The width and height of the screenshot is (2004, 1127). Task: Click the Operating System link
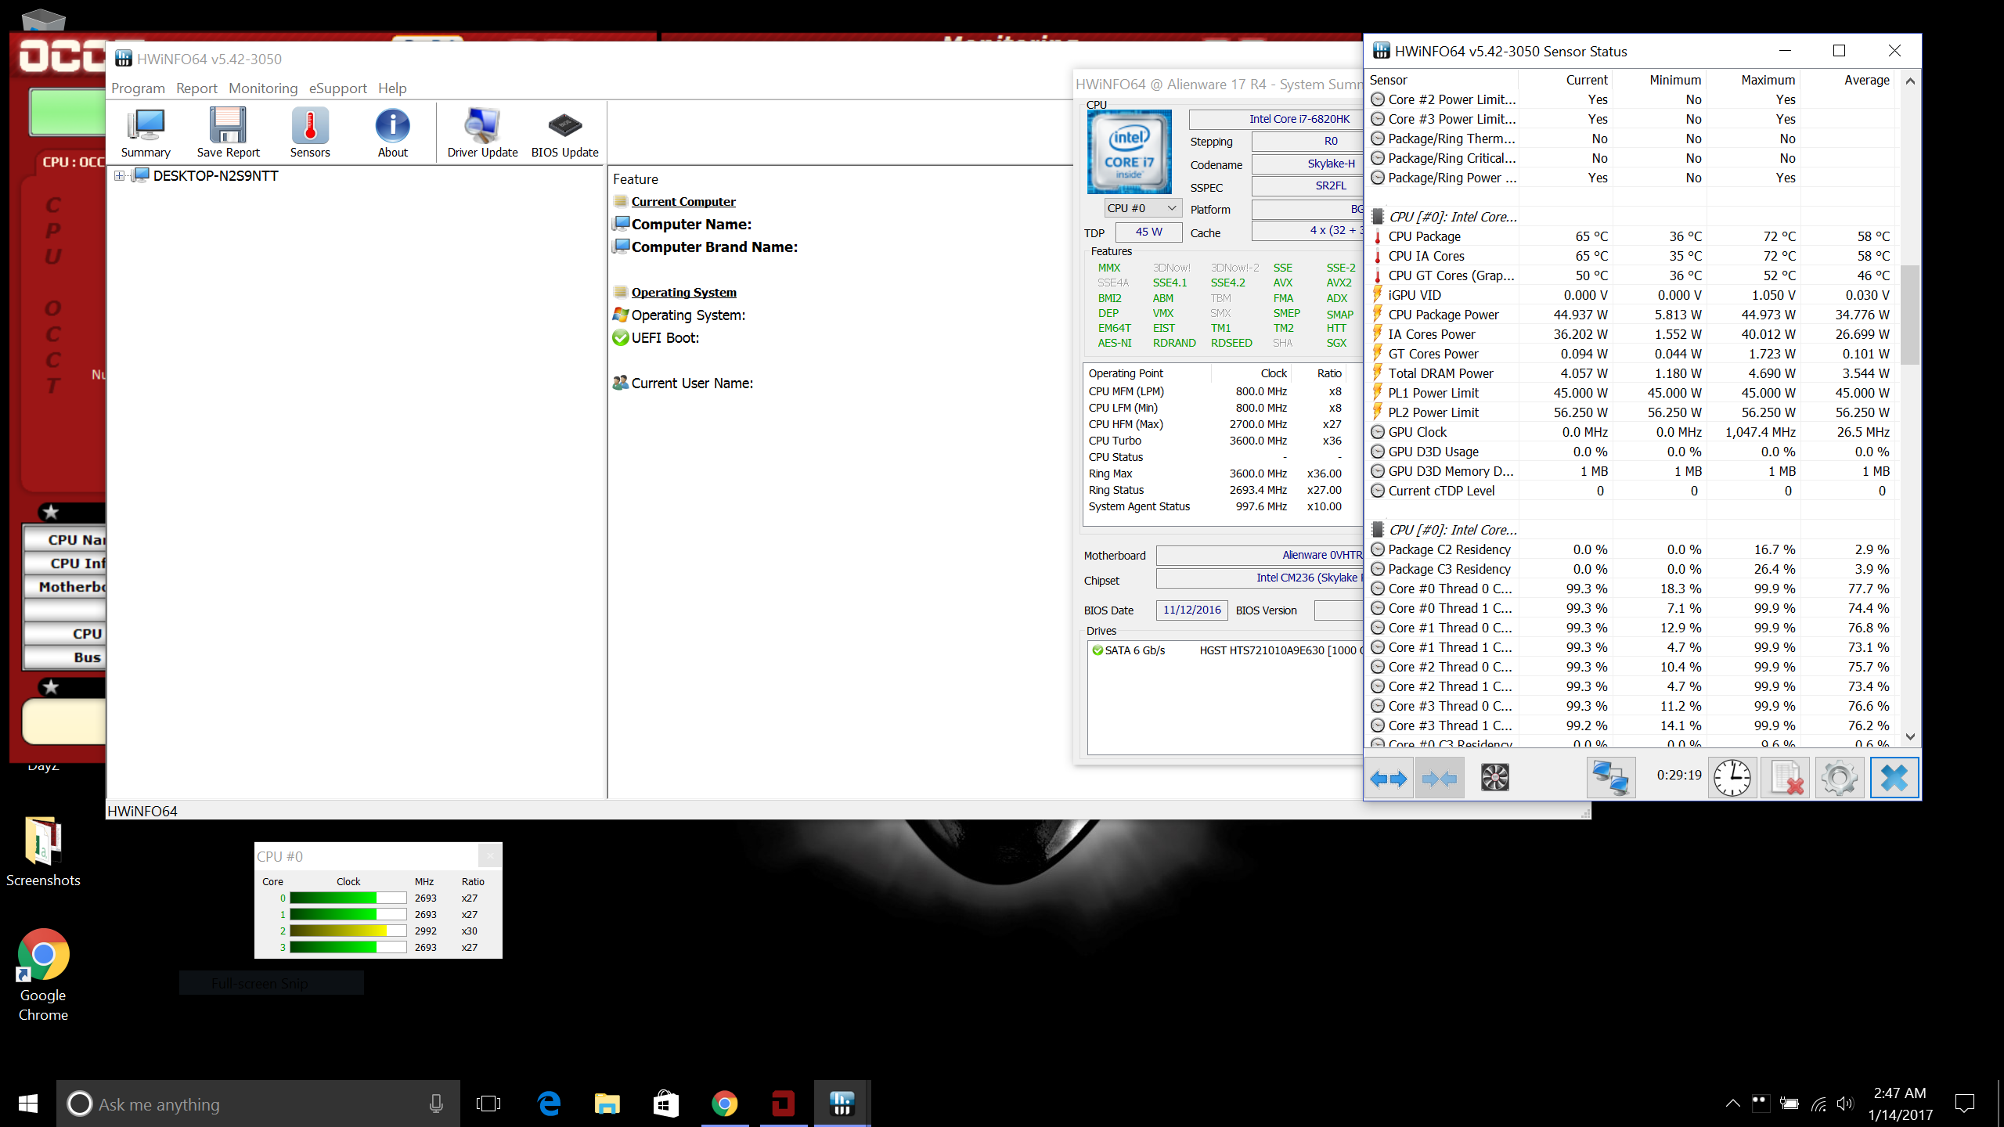click(x=683, y=292)
